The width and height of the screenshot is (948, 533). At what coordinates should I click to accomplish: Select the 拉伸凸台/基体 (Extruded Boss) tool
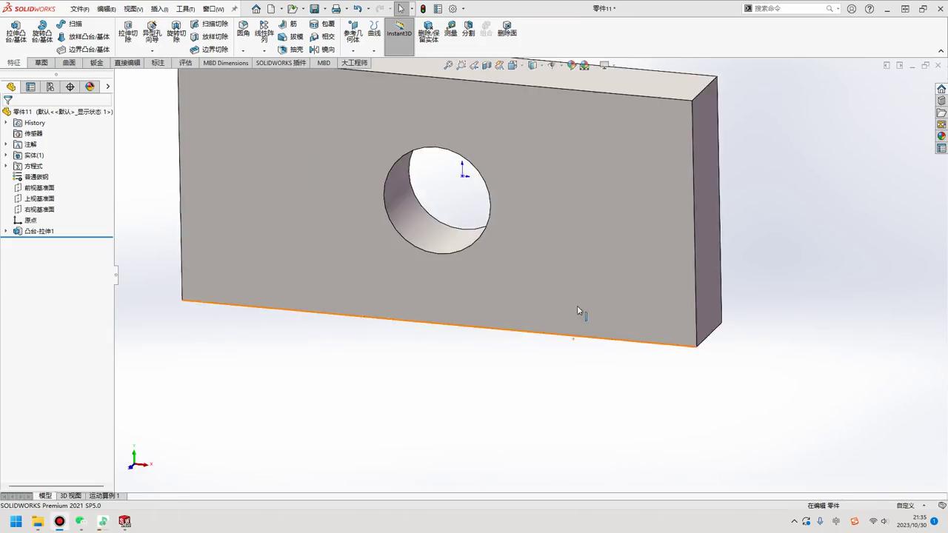[x=16, y=30]
